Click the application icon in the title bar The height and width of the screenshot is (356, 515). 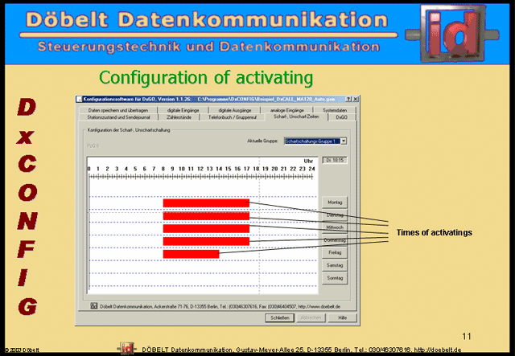click(79, 99)
